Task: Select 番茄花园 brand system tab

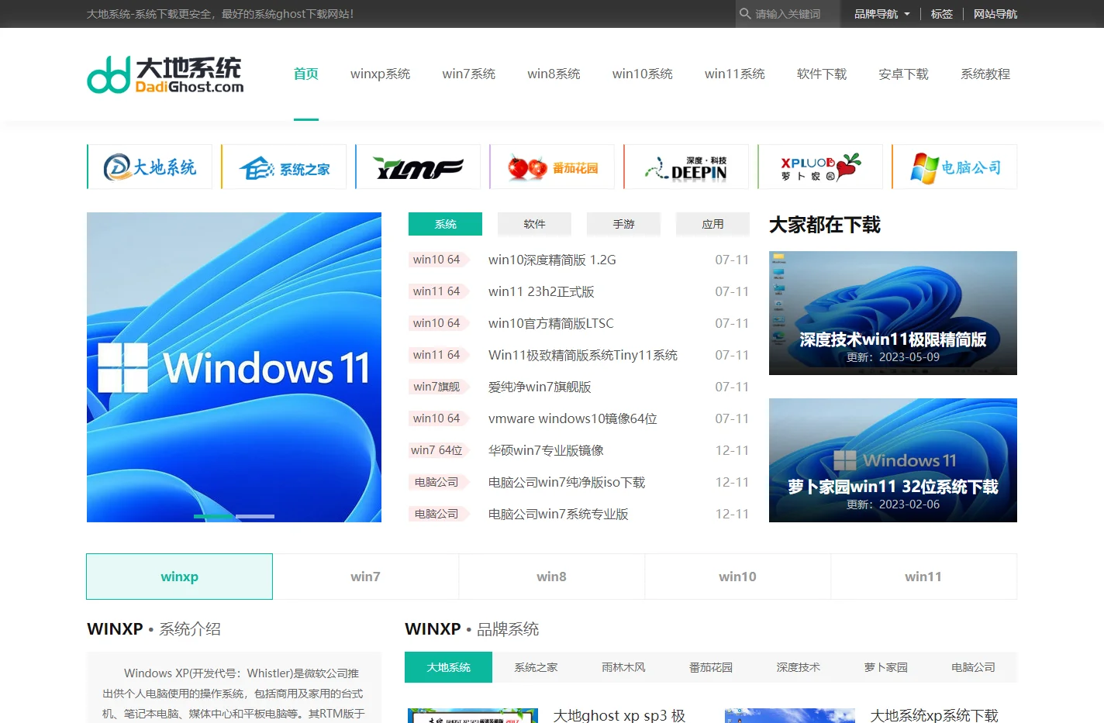Action: (711, 667)
